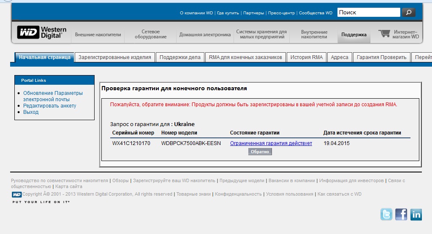Click the Номер модели column header
The height and width of the screenshot is (234, 432).
coord(179,133)
